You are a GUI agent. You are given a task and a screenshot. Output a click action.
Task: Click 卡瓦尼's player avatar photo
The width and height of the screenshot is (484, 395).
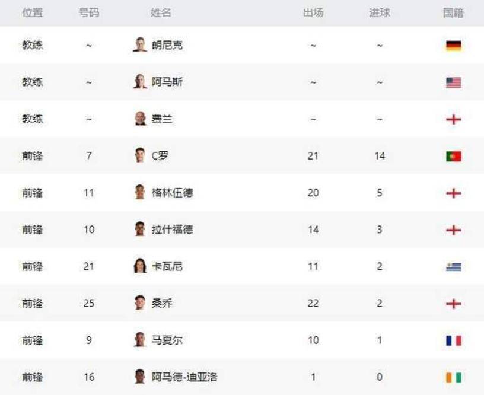[x=140, y=266]
